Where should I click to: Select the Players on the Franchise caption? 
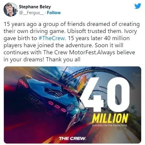coord(109,126)
